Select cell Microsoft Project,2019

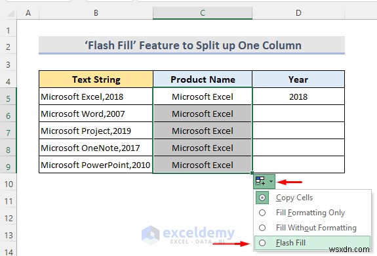point(96,131)
